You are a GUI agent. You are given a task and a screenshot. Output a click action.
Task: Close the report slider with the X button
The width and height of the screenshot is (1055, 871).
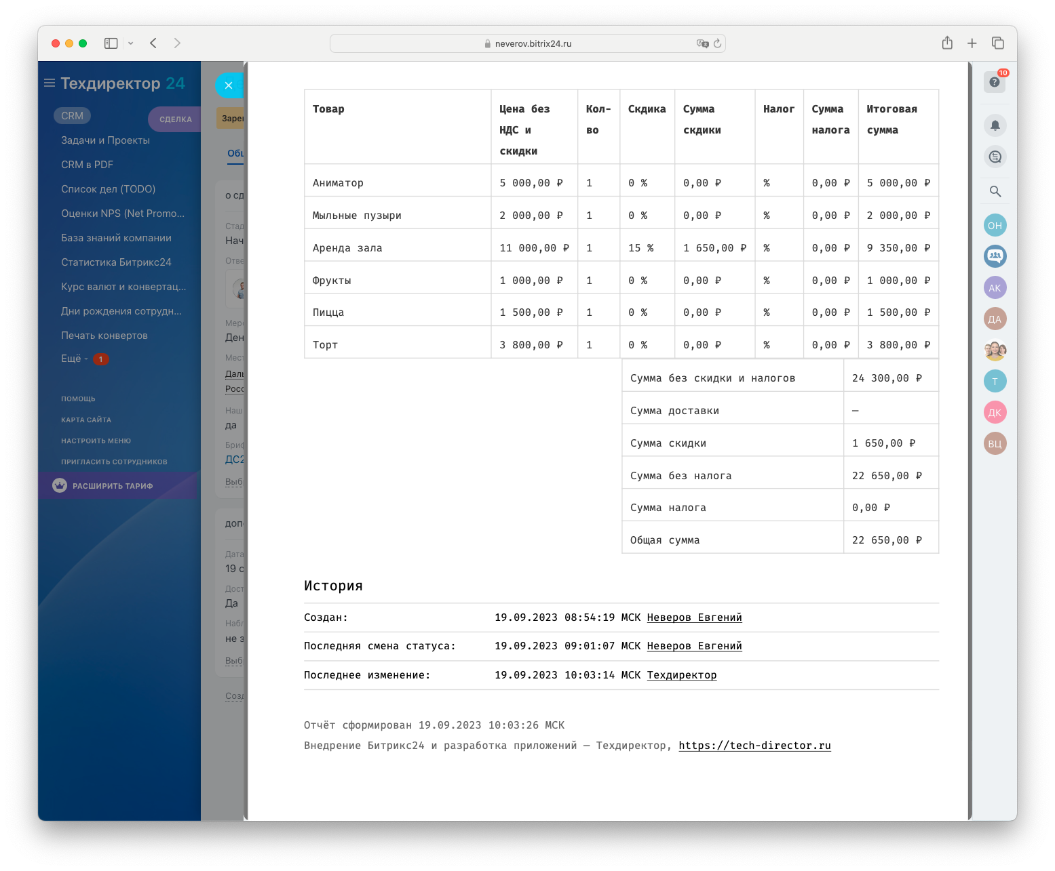pos(229,85)
